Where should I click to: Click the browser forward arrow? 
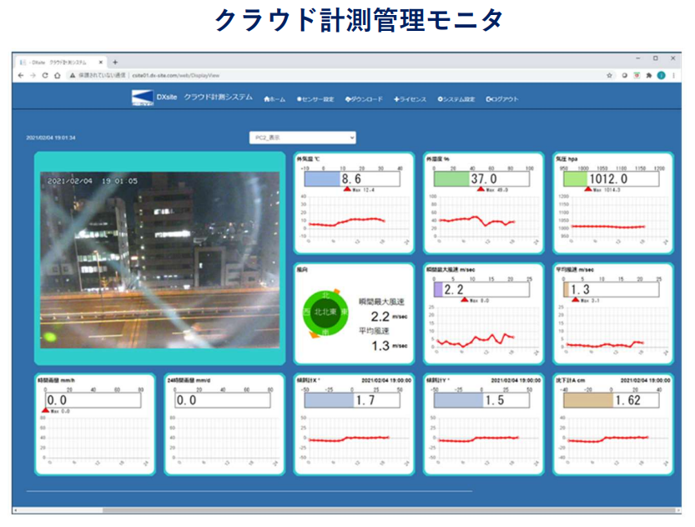click(x=33, y=75)
